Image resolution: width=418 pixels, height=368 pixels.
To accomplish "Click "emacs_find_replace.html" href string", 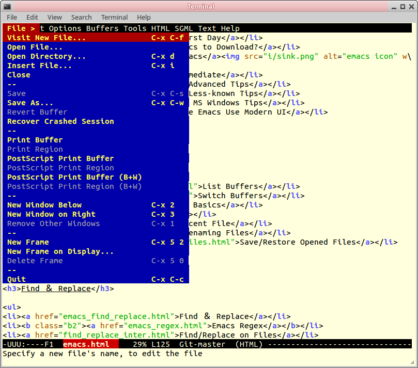I will point(116,316).
